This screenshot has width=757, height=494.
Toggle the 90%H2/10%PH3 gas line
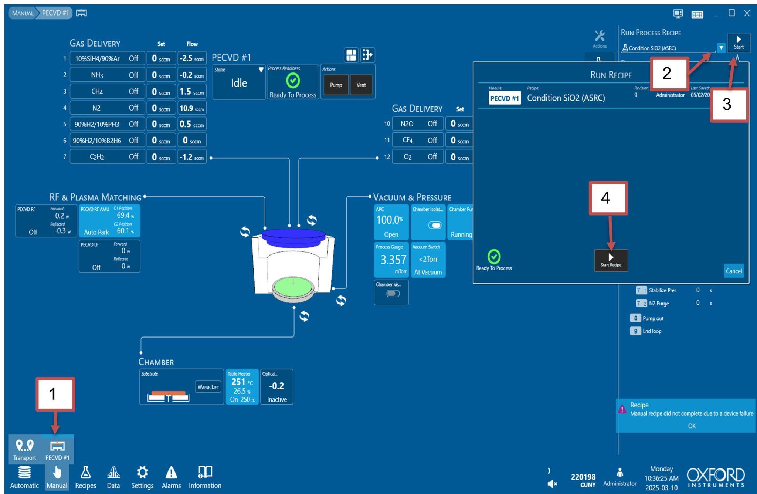tap(107, 124)
